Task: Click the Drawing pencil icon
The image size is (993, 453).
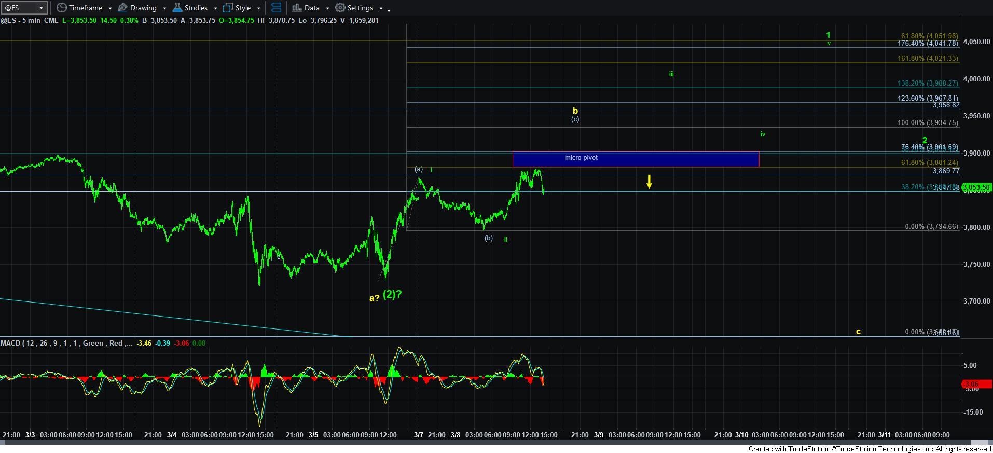Action: (122, 8)
